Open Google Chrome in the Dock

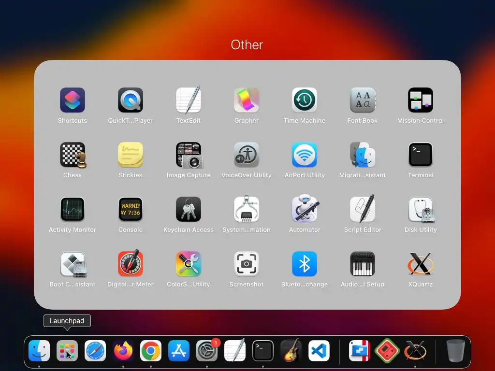point(151,351)
